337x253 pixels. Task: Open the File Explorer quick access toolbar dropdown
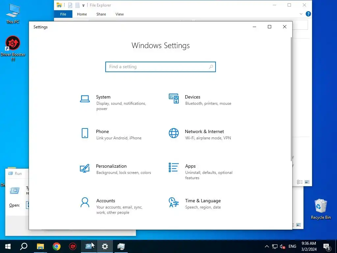[83, 5]
